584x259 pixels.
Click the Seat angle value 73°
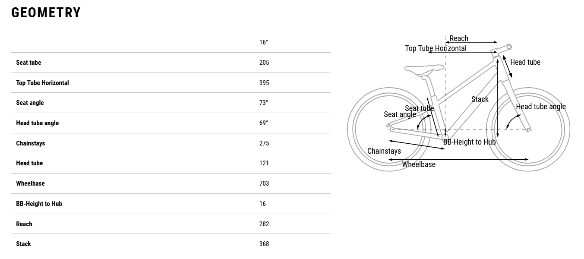264,103
